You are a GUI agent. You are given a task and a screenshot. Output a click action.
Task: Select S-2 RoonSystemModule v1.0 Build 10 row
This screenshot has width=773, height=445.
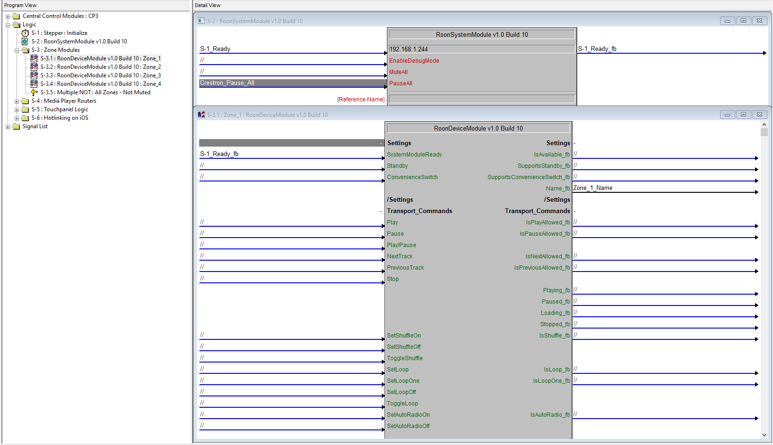click(x=79, y=41)
